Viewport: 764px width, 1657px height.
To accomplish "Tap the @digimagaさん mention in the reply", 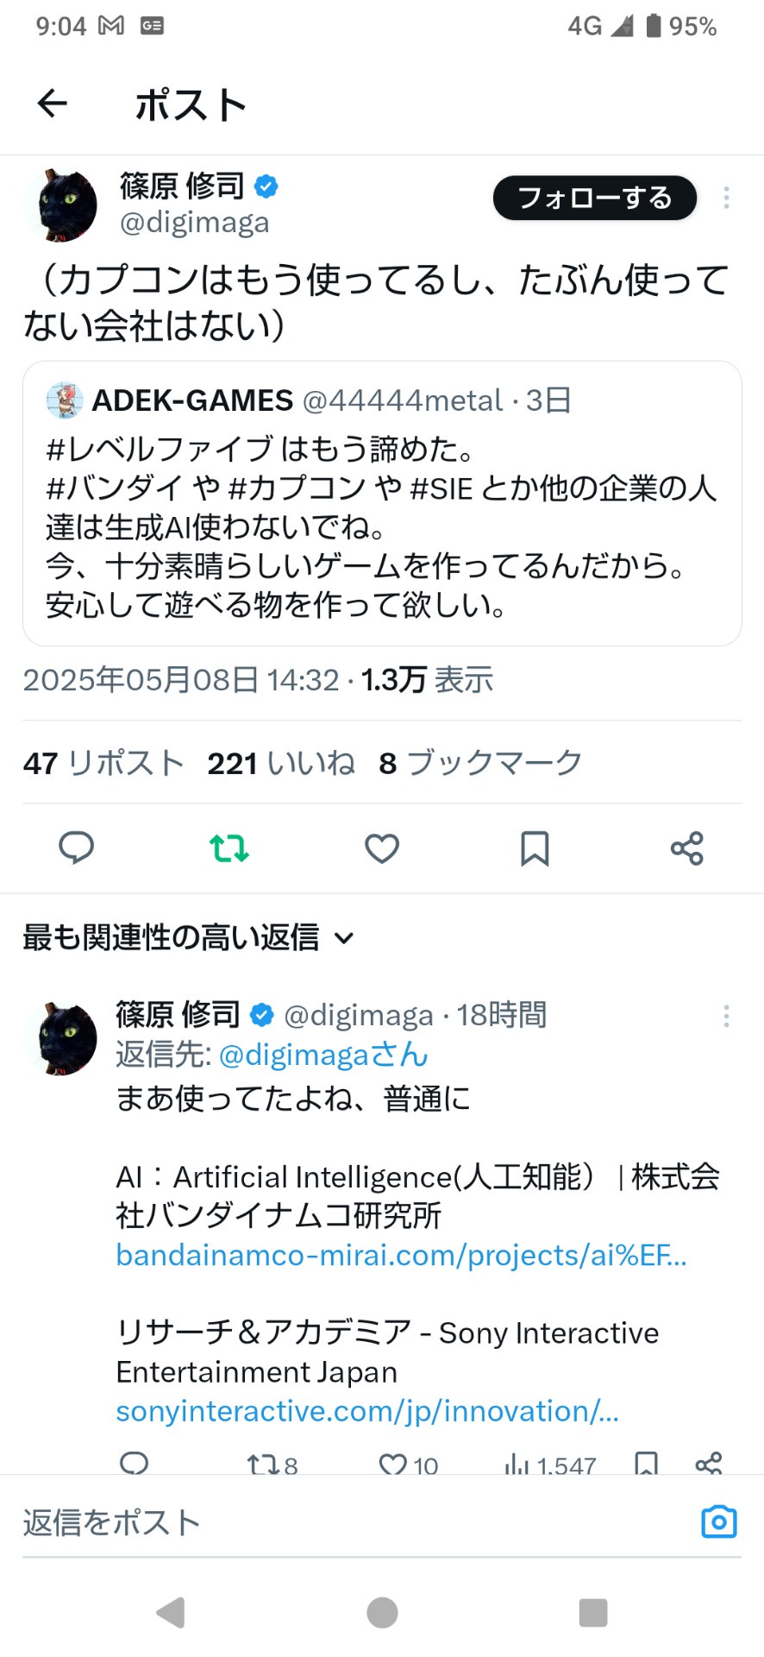I will point(323,1055).
